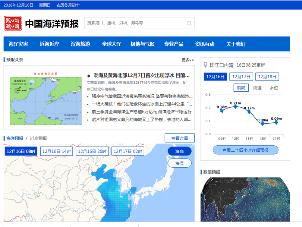Switch map overlay to 海温 sea temperature

179,163
